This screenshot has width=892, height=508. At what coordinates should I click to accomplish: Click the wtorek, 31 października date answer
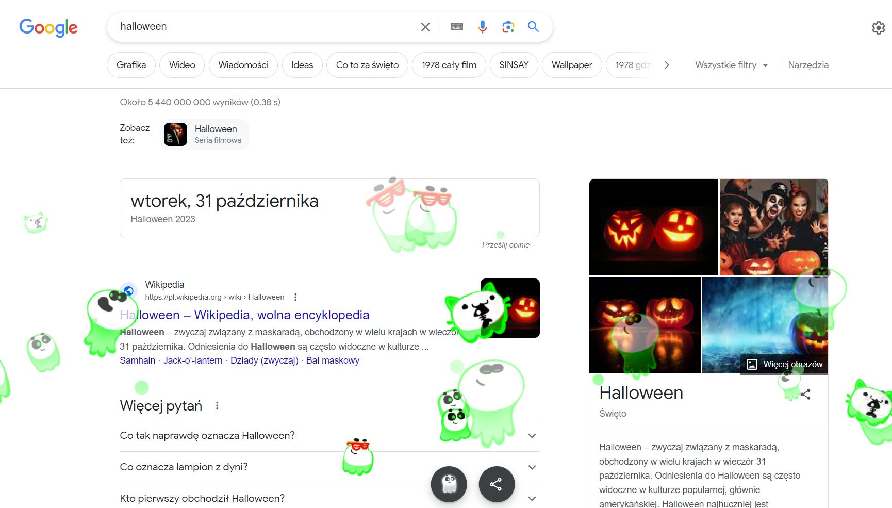pos(224,201)
